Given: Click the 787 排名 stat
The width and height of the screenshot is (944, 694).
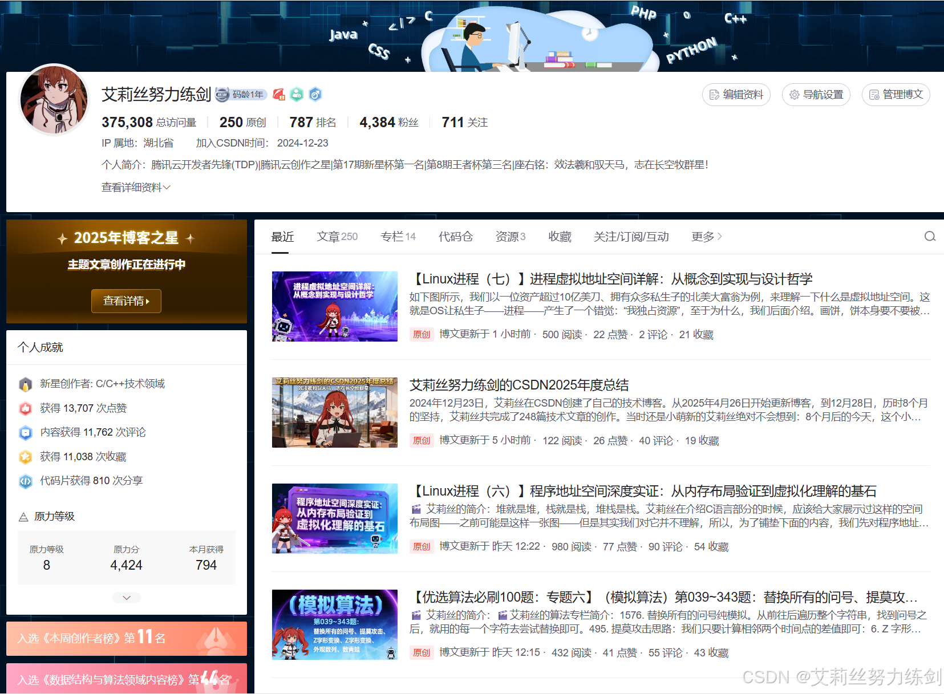Looking at the screenshot, I should [x=313, y=123].
